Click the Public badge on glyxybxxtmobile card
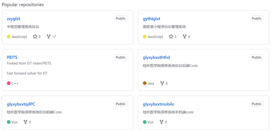Image resolution: width=277 pixels, height=130 pixels. point(257,104)
